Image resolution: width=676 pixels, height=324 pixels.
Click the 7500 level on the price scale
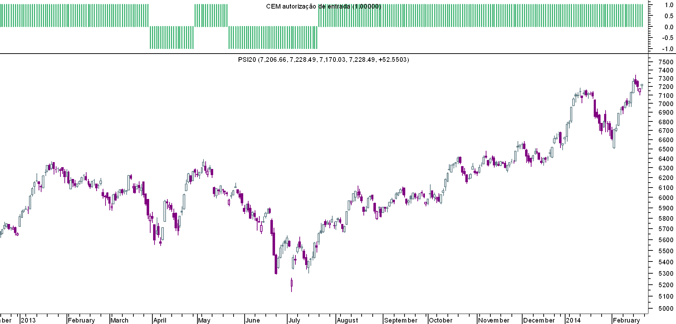(x=666, y=62)
